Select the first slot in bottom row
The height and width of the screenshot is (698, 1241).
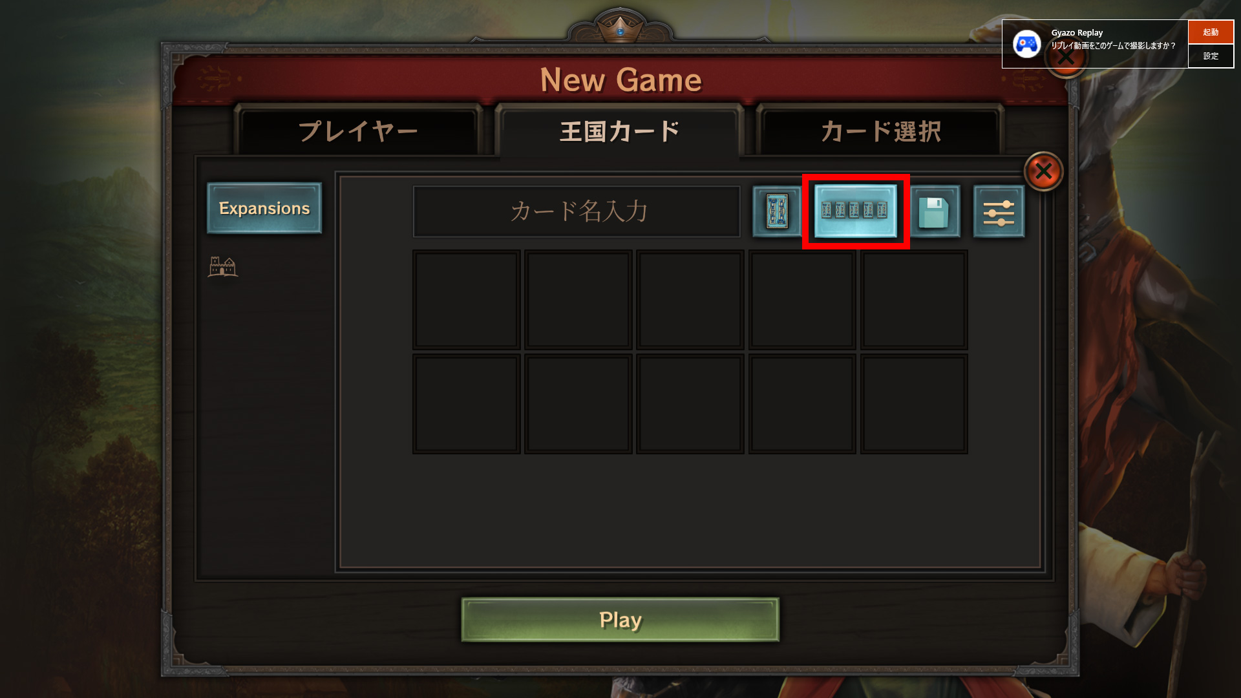467,404
